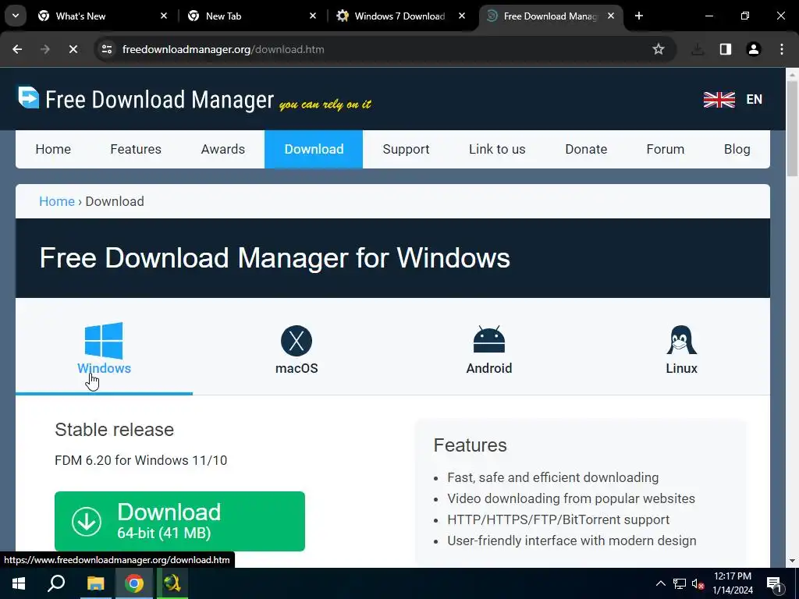Click the Free Download Manager logo icon
799x599 pixels.
point(29,97)
